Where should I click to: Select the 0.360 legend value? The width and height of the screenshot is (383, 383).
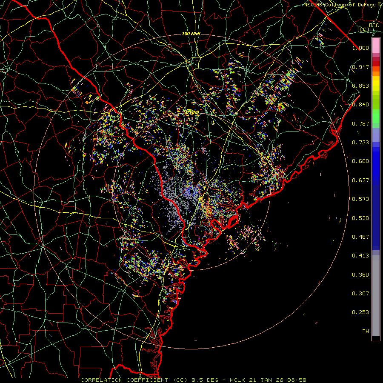pos(360,275)
